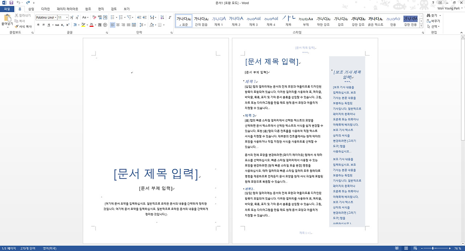465x251 pixels.
Task: Toggle character border
Action: [x=105, y=17]
